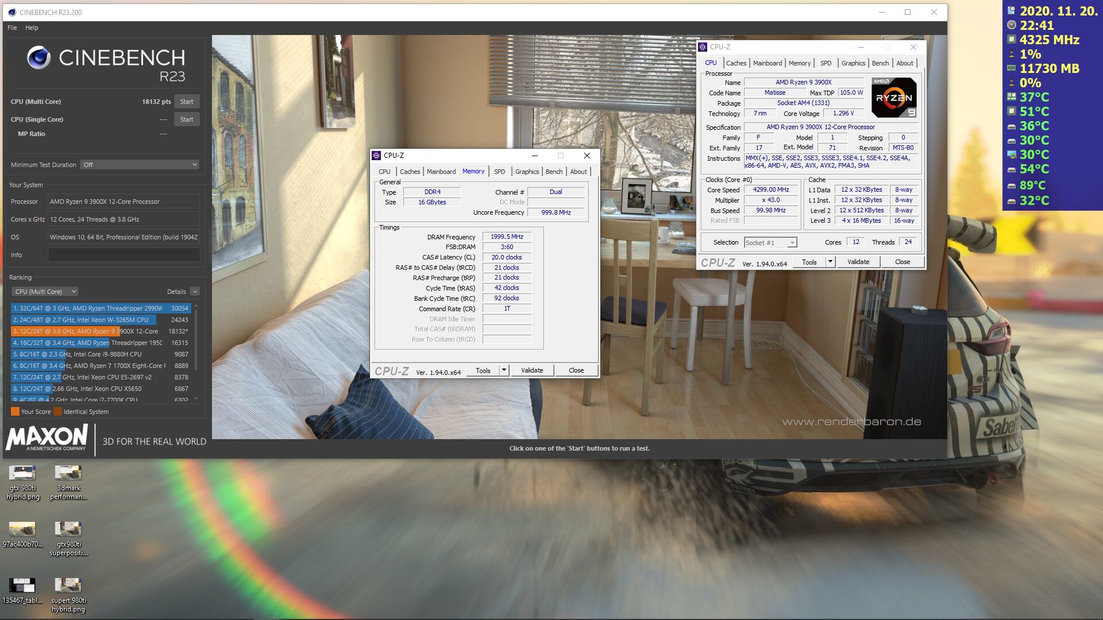Select the Core i9-9880H ranking row
Image resolution: width=1103 pixels, height=620 pixels.
[101, 354]
